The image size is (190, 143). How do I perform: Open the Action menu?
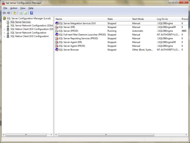click(14, 8)
